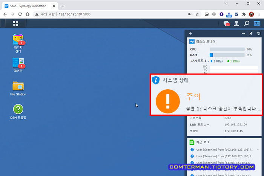Open the 시스템 상태 widget title
The image size is (264, 176).
(x=175, y=80)
